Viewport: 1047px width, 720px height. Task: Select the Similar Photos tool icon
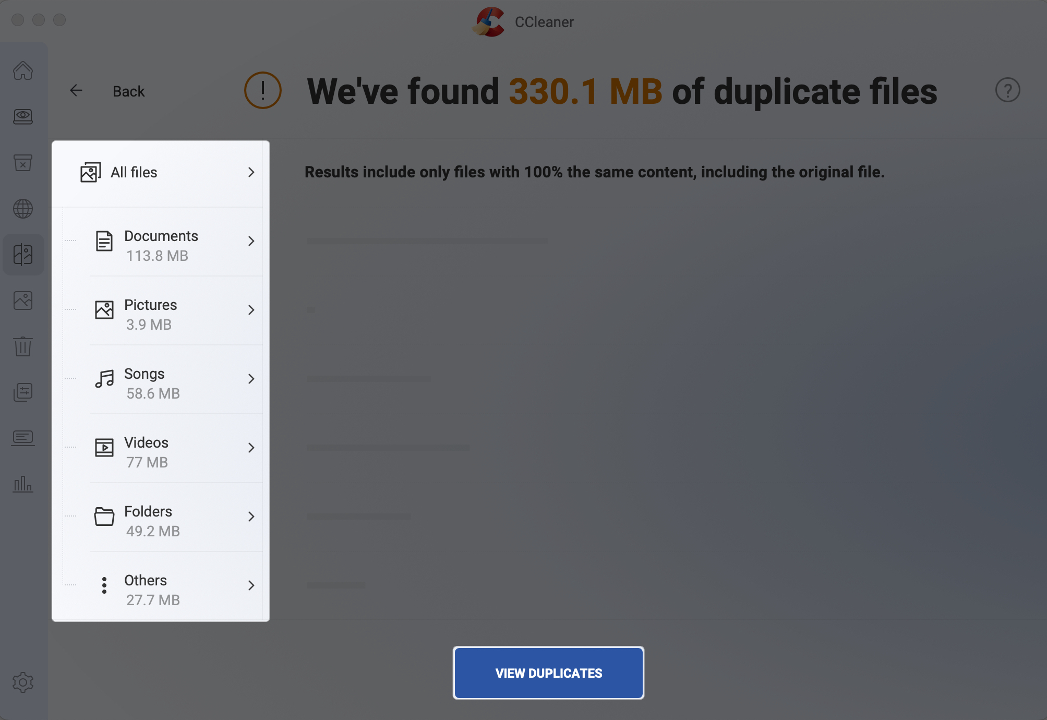pyautogui.click(x=23, y=301)
